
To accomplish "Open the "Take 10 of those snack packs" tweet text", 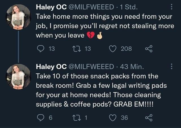I will click(102, 91).
